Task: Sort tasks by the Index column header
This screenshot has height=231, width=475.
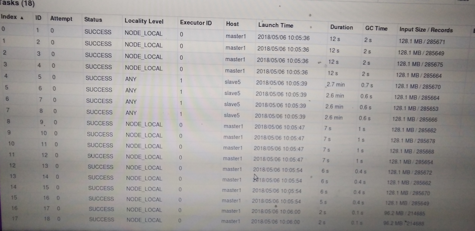Action: click(x=8, y=17)
